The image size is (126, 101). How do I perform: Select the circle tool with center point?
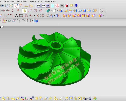35,11
